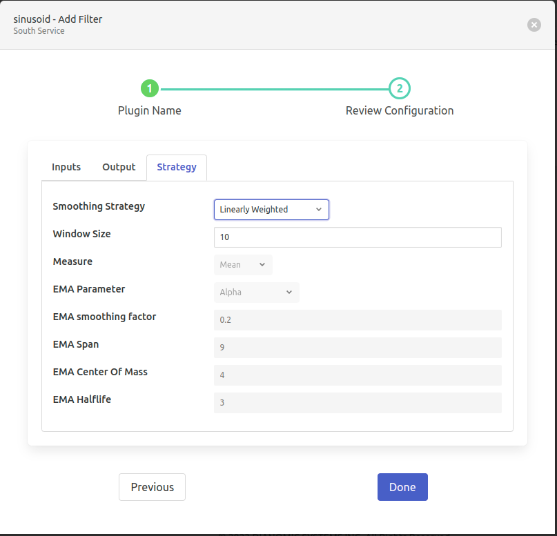Click the Plugin Name step label
Viewport: 557px width, 536px height.
[150, 111]
